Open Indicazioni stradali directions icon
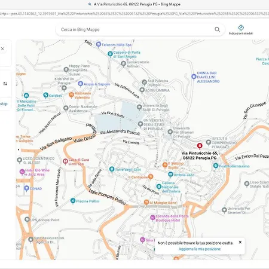269x269 pixels. 241,27
